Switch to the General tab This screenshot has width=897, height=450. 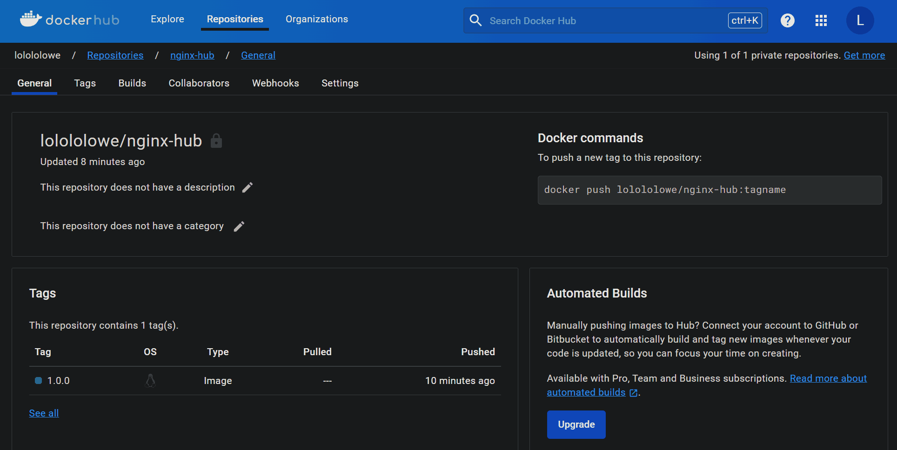[34, 83]
